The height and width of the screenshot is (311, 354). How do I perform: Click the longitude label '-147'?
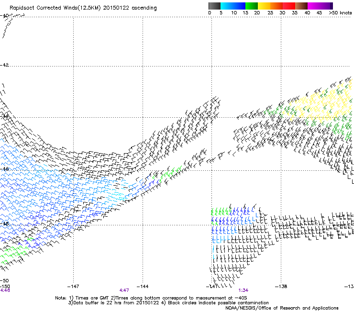click(73, 287)
